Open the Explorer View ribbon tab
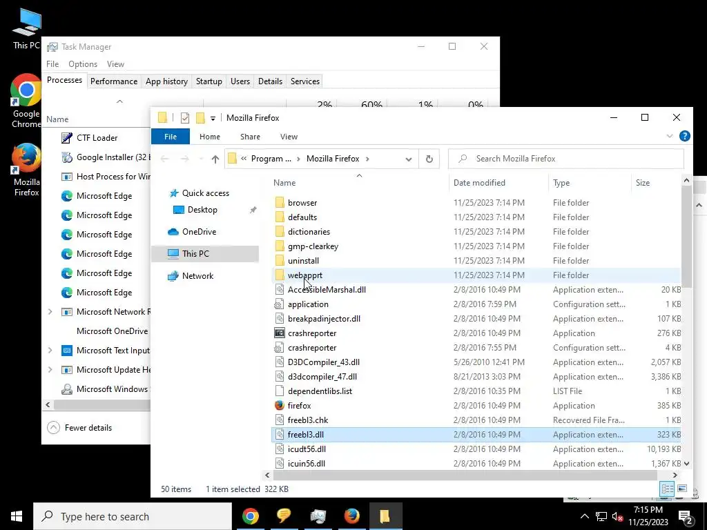The height and width of the screenshot is (530, 707). pyautogui.click(x=289, y=137)
